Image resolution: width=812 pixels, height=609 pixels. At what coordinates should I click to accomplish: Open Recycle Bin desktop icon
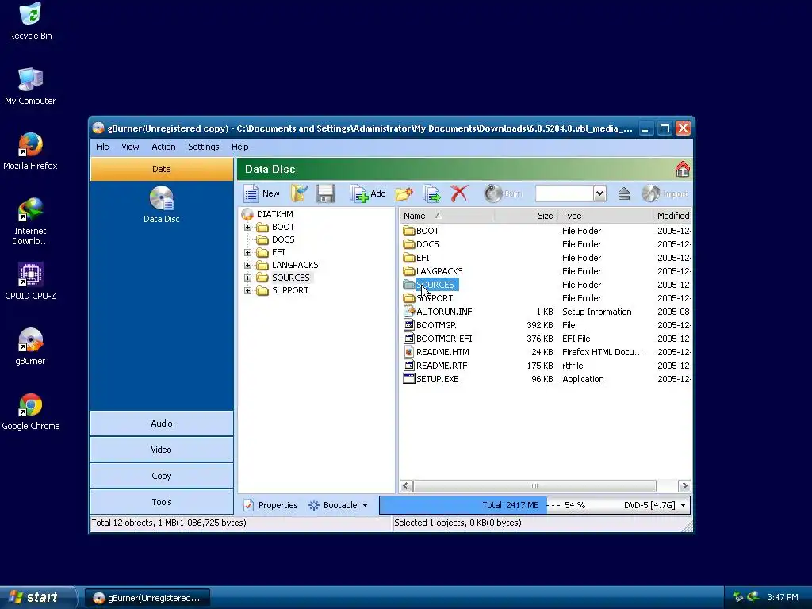(x=30, y=21)
